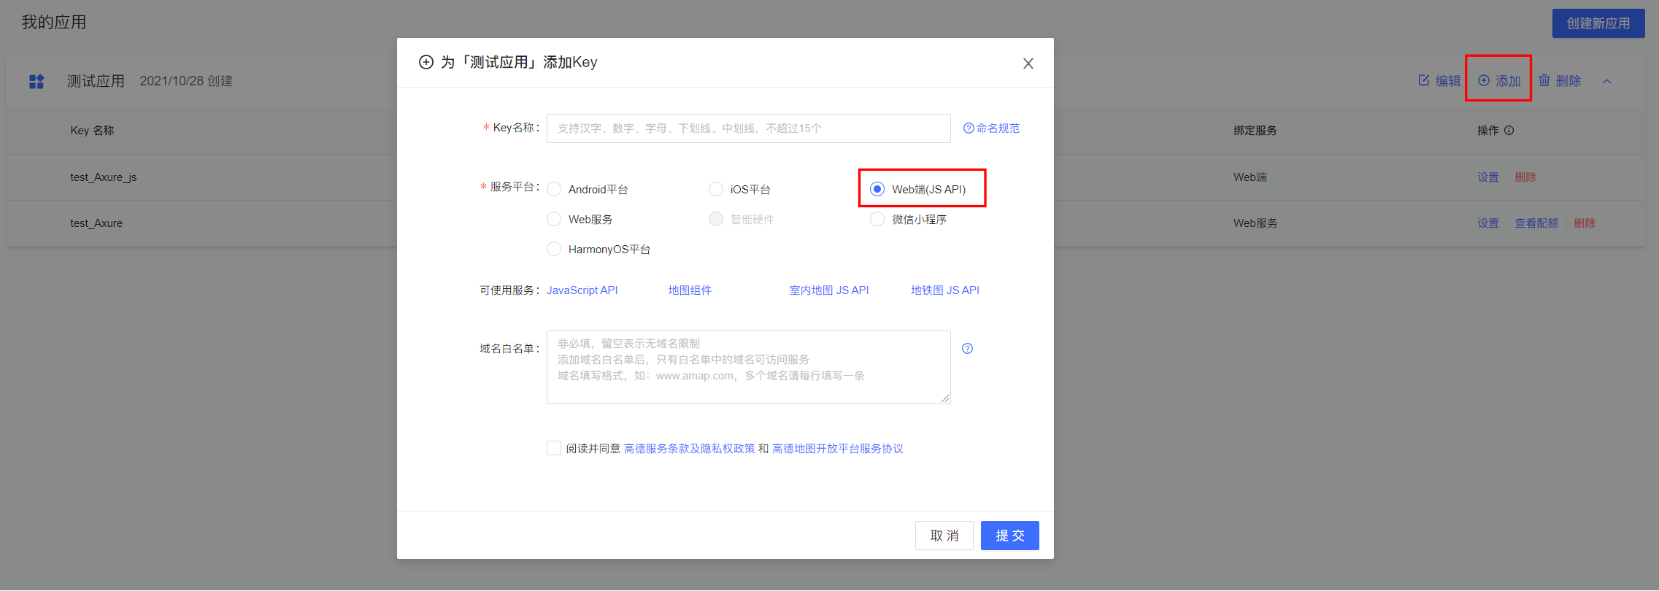
Task: Open the 室内地图 JS API link
Action: point(829,290)
